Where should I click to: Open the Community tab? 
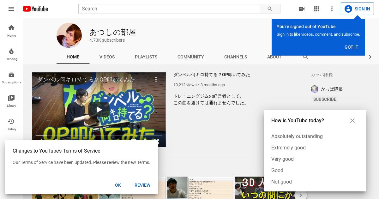click(191, 57)
